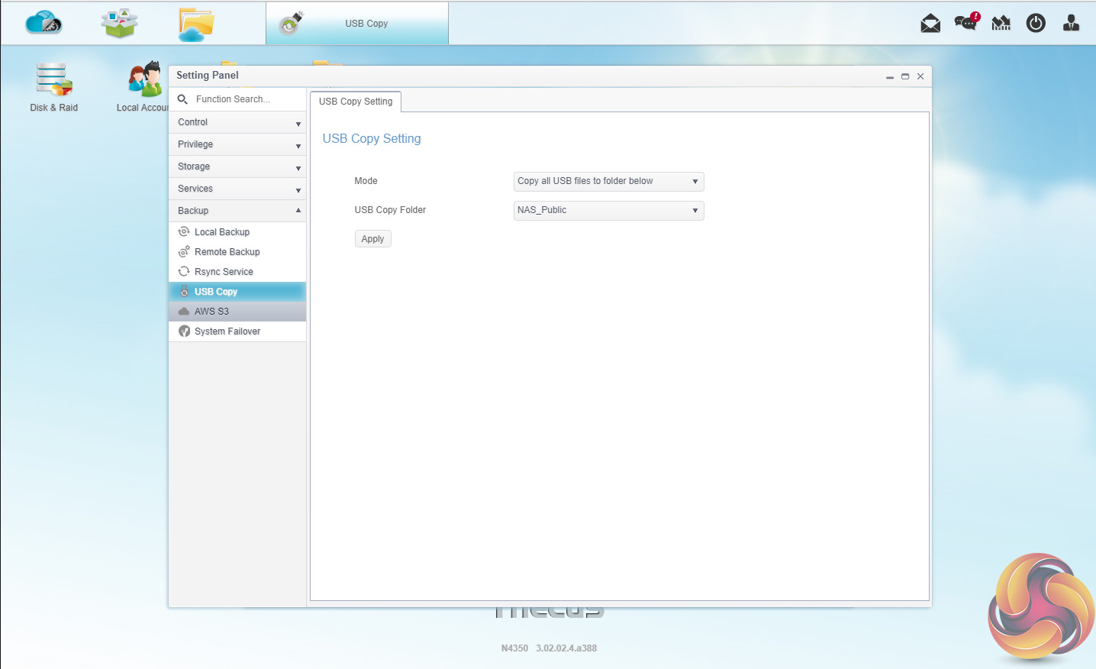The width and height of the screenshot is (1096, 669).
Task: Click the USB Copy Folder label
Action: (390, 210)
